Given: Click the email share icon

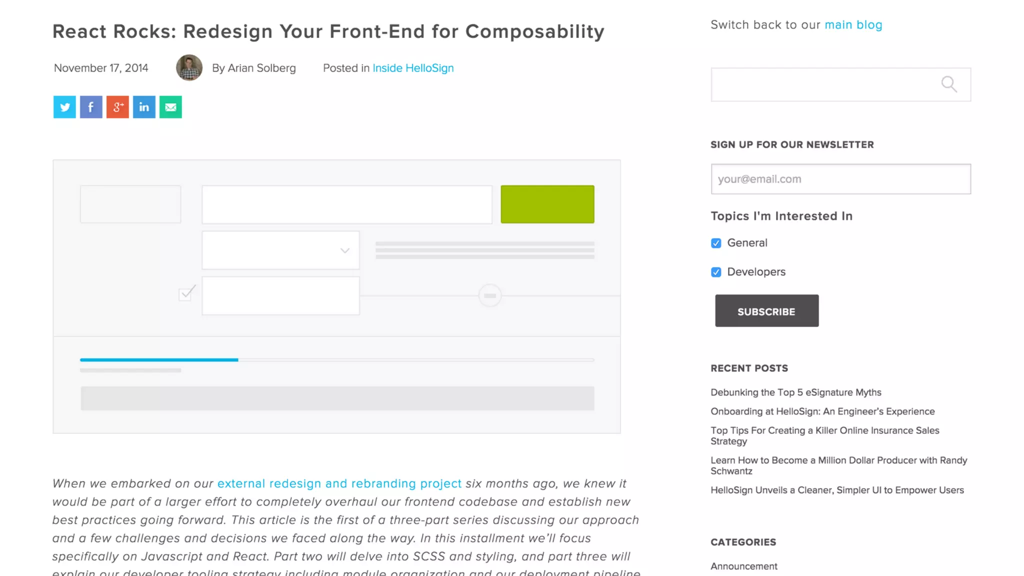Looking at the screenshot, I should (170, 107).
